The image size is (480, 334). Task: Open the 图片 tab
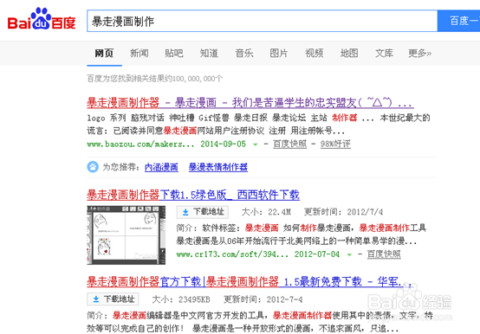point(279,53)
